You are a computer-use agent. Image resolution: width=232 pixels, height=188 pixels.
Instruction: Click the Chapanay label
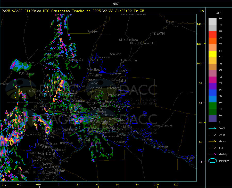pyautogui.click(x=110, y=101)
